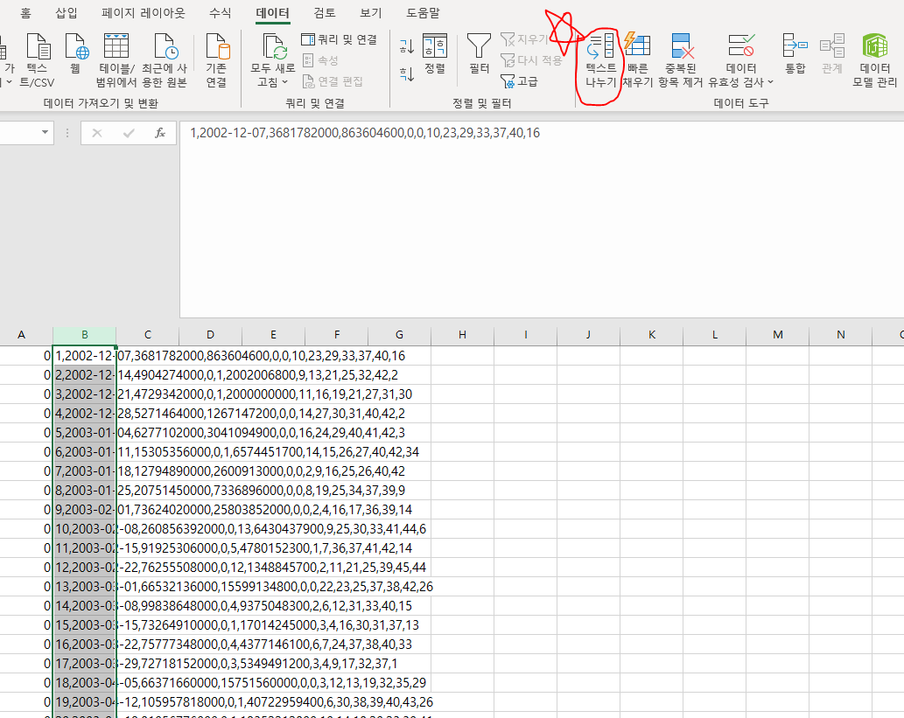Screen dimensions: 904x718
Task: Click in the formula bar text
Action: click(x=365, y=133)
